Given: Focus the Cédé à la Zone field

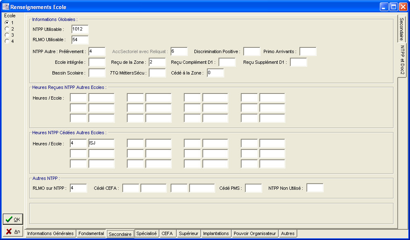Looking at the screenshot, I should coord(216,73).
